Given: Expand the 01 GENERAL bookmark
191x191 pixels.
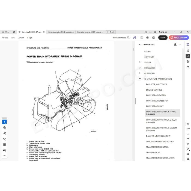Looking at the screenshot, I should pyautogui.click(x=140, y=73).
